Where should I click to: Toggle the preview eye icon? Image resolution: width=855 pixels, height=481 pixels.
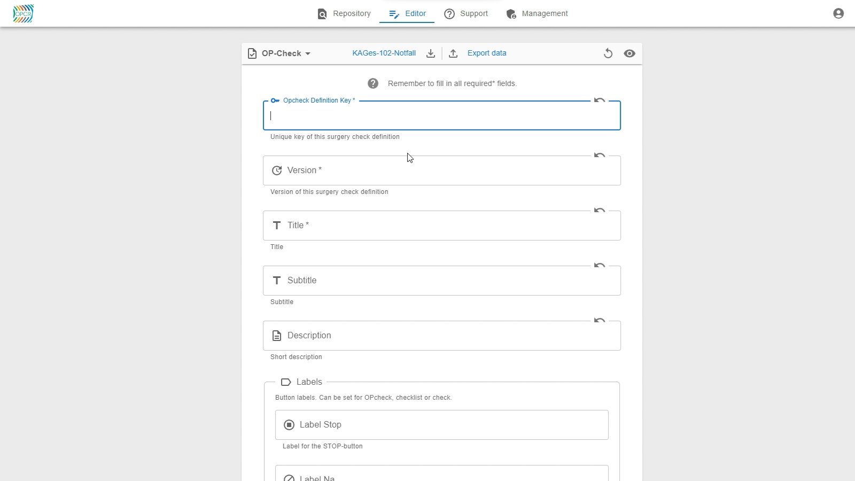tap(629, 53)
